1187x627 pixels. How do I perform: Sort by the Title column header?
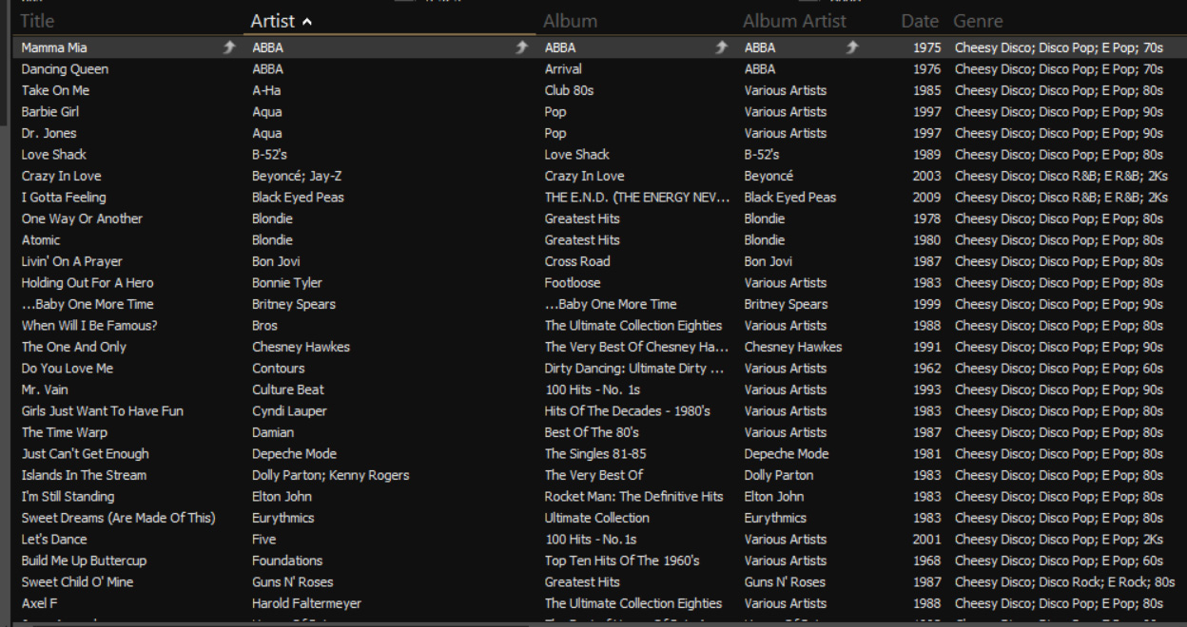[38, 21]
